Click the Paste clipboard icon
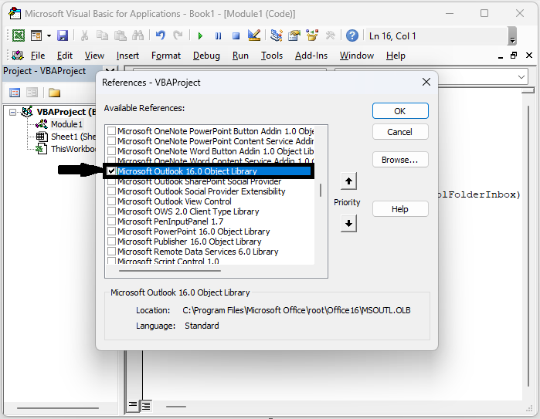The image size is (540, 419). [x=120, y=35]
